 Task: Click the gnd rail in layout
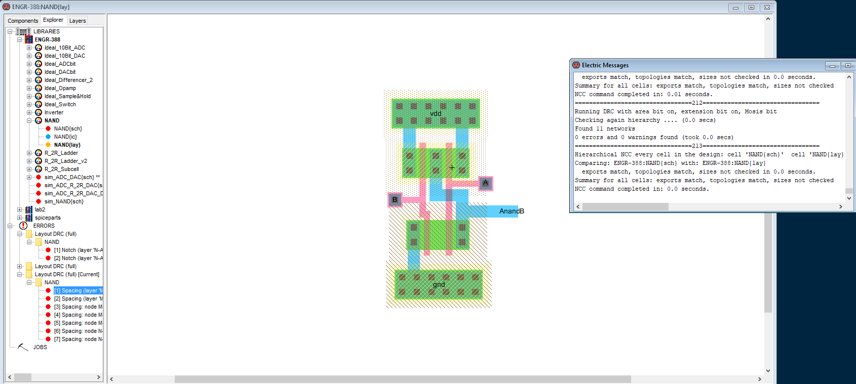[439, 284]
